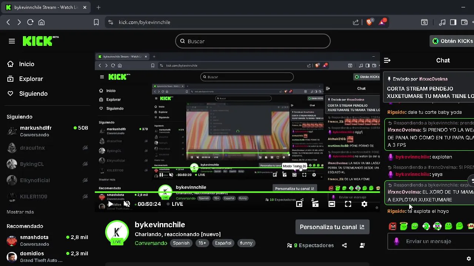
Task: Open the hamburger menu beside KICK logo
Action: click(12, 41)
